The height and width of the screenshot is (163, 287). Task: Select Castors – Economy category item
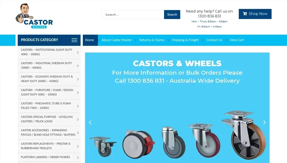pos(49,79)
